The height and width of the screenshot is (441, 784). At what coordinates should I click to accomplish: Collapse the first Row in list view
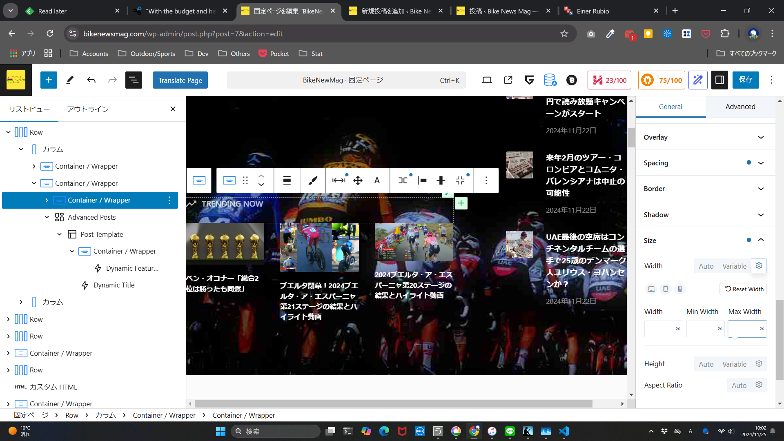8,132
